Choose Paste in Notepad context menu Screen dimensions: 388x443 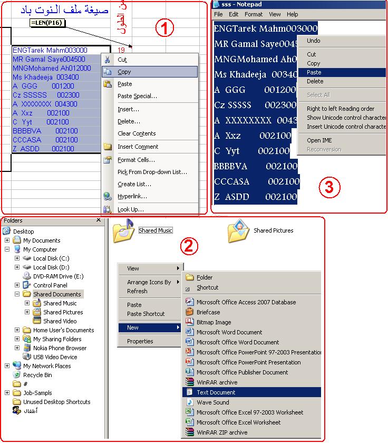[x=342, y=72]
